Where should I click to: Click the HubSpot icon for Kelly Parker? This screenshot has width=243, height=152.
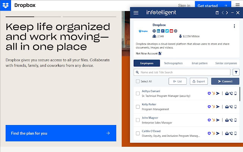tap(213, 107)
